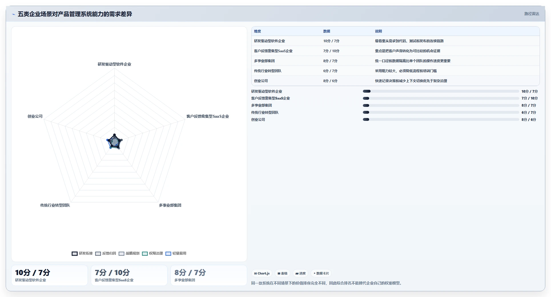Click the 数据卡片 tag chip
551x297 pixels.
[321, 273]
